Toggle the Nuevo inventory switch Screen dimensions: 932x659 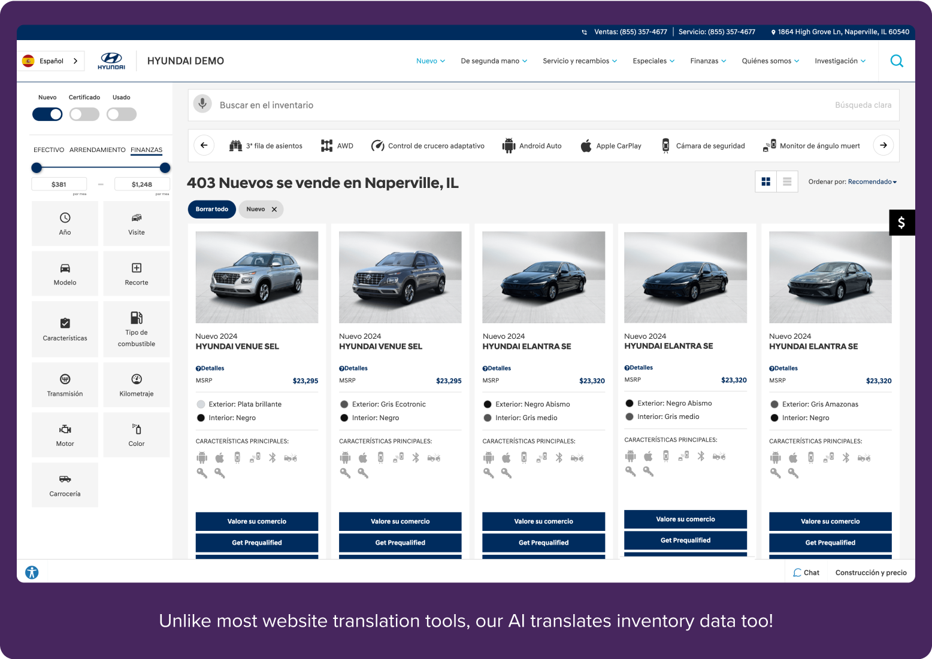click(47, 114)
